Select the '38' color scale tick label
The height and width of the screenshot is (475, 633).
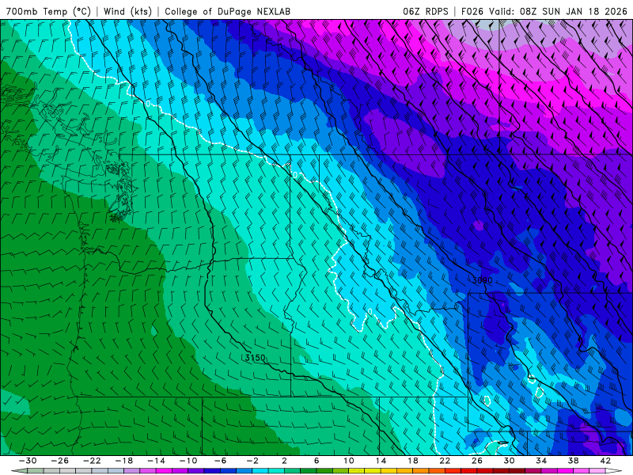pyautogui.click(x=573, y=461)
